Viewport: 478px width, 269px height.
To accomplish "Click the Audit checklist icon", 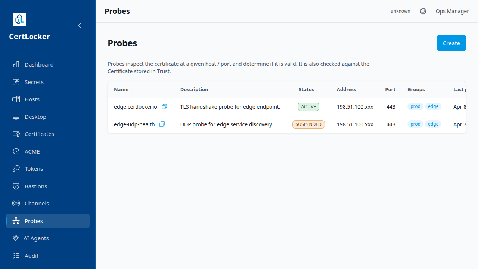I will [x=16, y=256].
